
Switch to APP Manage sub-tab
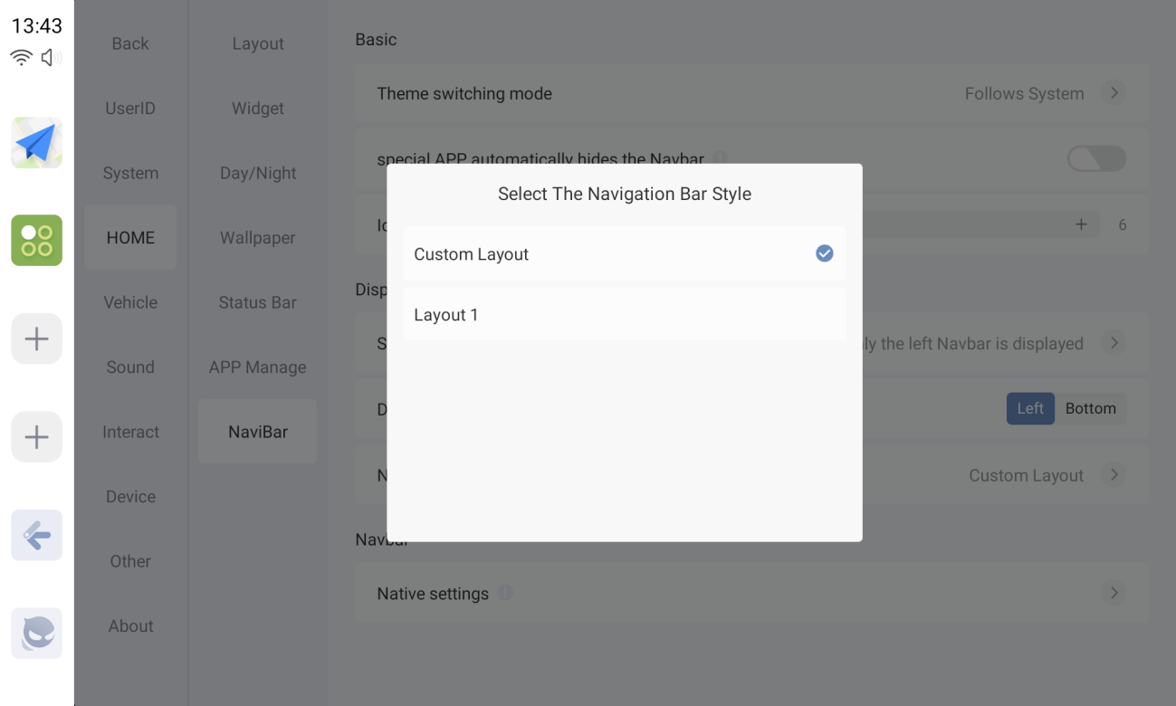click(x=258, y=367)
